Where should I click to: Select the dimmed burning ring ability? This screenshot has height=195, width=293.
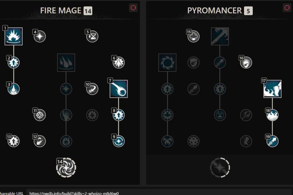click(167, 63)
